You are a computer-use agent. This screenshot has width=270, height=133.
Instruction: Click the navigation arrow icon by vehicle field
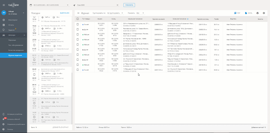click(74, 5)
